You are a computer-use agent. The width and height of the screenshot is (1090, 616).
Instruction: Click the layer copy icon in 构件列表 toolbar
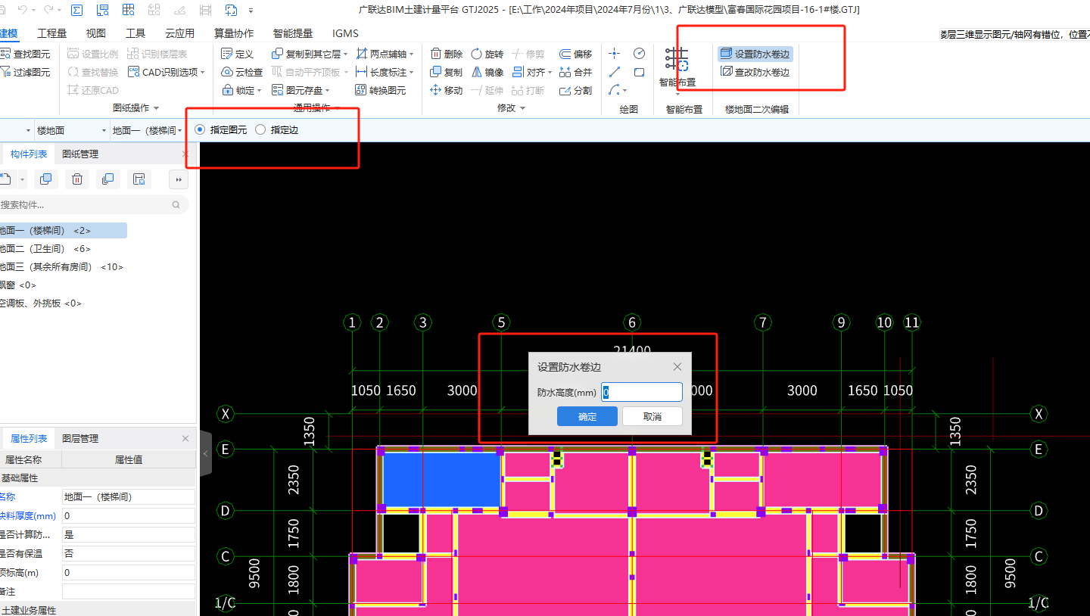pos(107,179)
